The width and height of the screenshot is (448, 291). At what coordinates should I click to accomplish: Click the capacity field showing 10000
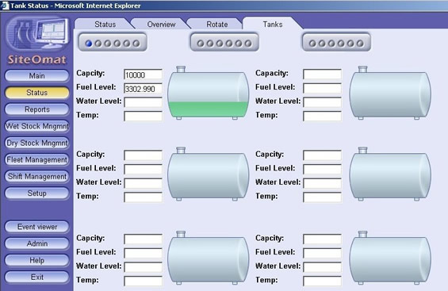(144, 75)
